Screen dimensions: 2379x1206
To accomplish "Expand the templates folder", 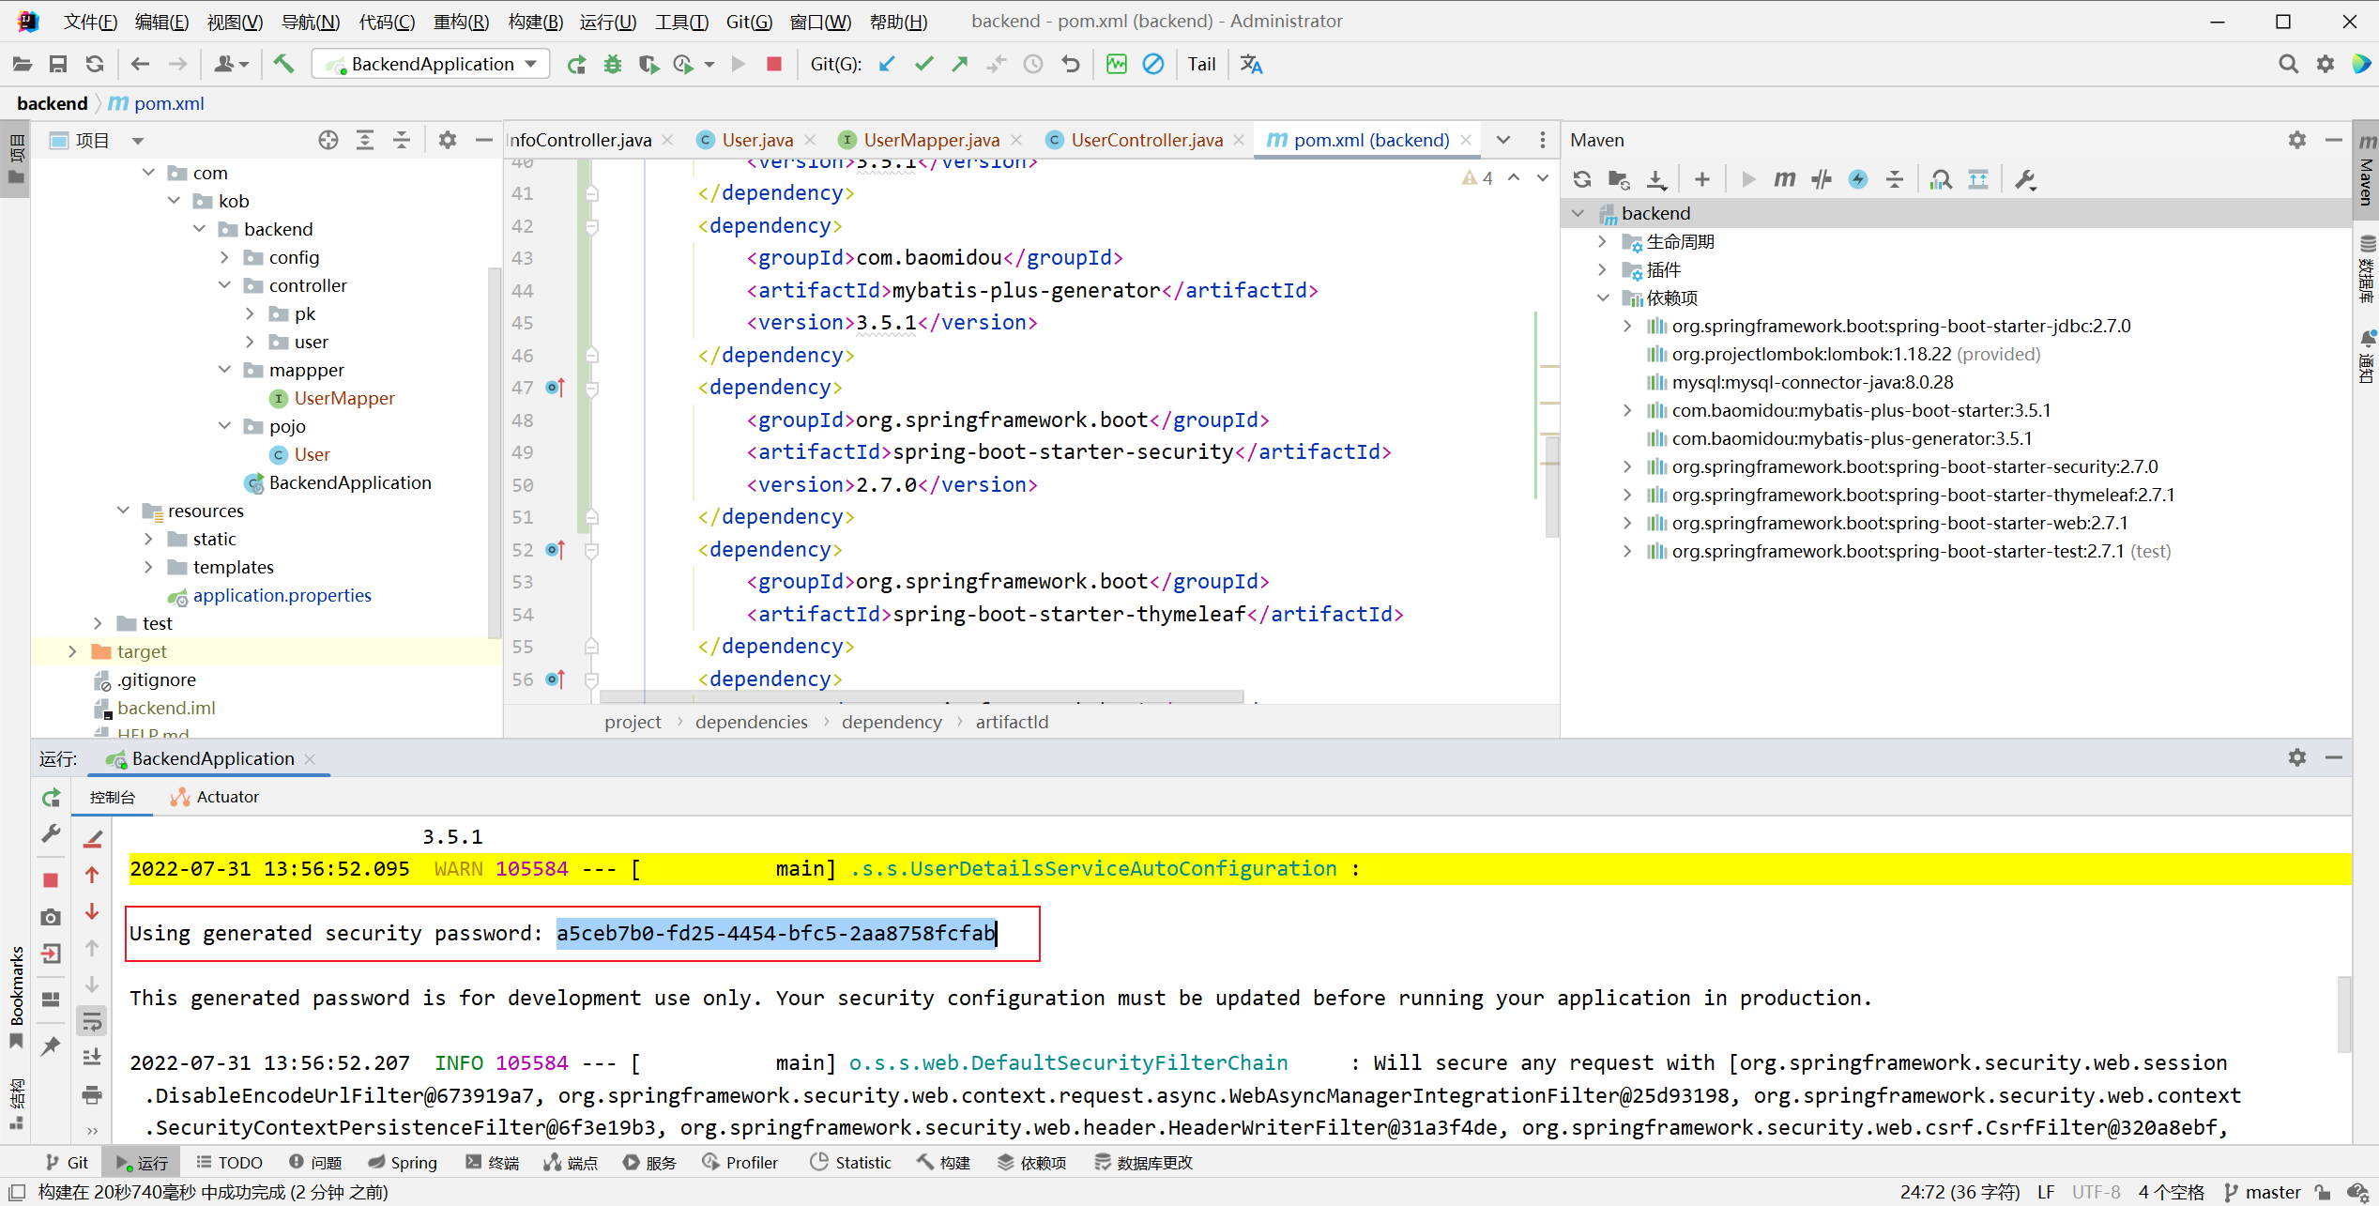I will (148, 567).
